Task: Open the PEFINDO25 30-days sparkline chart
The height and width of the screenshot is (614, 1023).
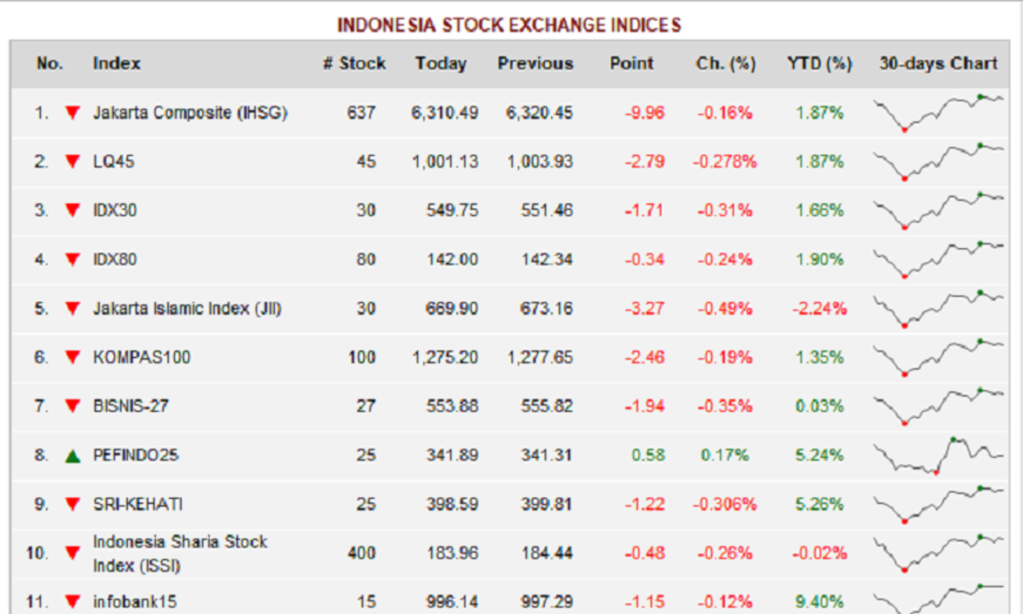Action: pyautogui.click(x=938, y=455)
